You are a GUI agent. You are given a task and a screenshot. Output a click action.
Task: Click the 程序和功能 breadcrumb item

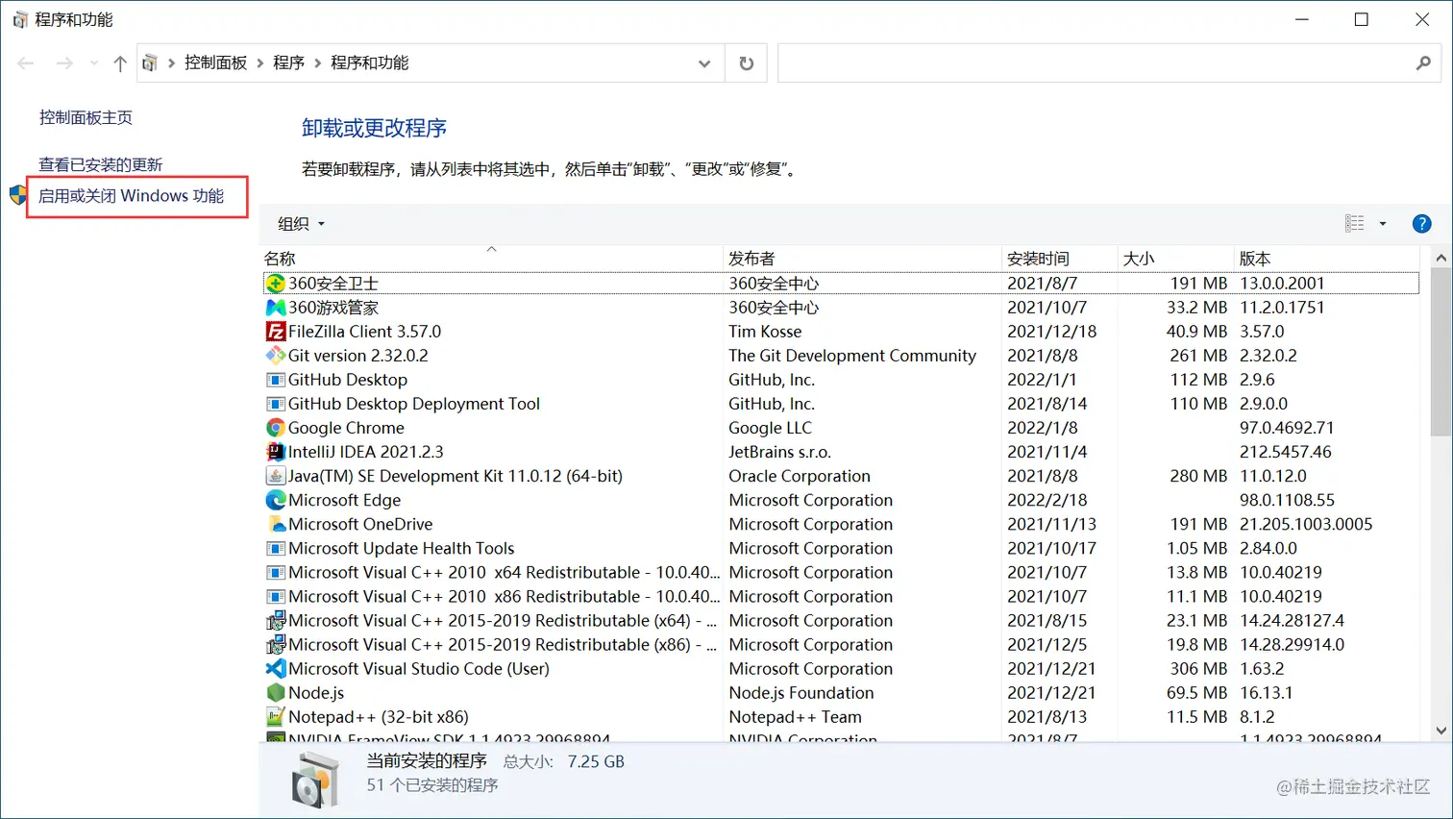pyautogui.click(x=370, y=63)
